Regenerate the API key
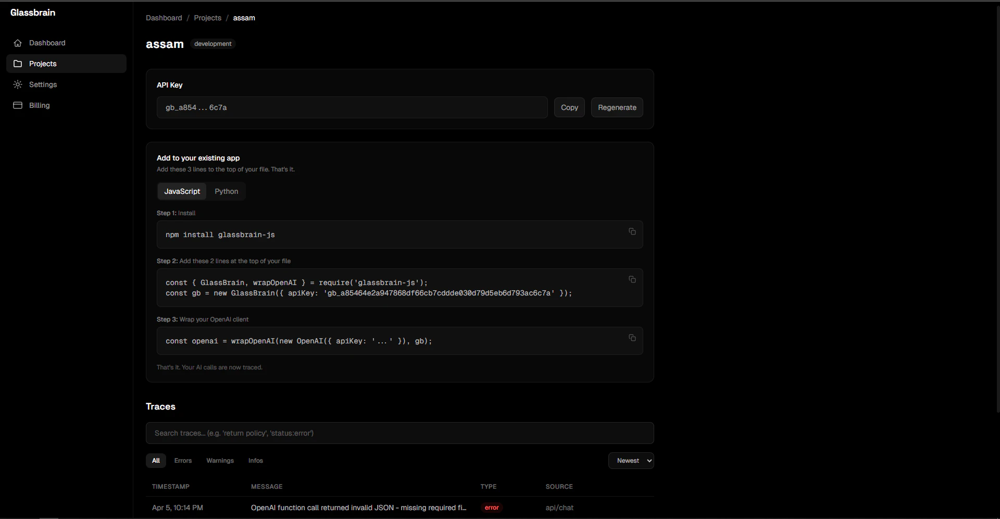The height and width of the screenshot is (519, 1000). tap(617, 107)
